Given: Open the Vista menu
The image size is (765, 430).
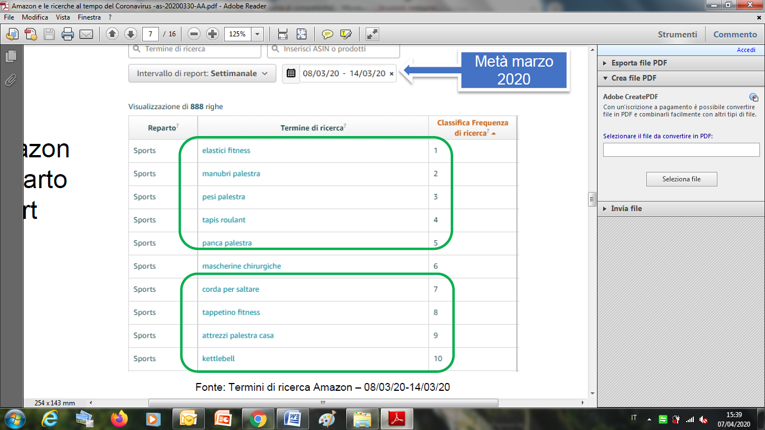Looking at the screenshot, I should (x=63, y=17).
